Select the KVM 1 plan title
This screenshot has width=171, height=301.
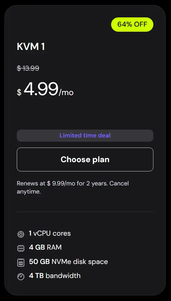click(31, 47)
